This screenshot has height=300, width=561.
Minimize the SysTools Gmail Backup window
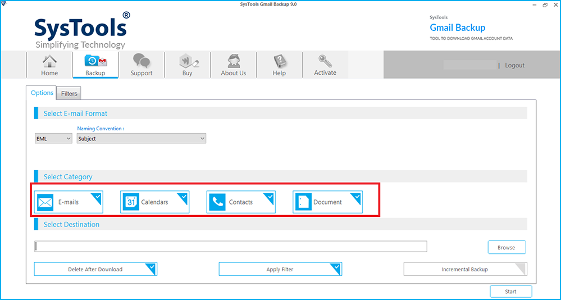point(534,4)
